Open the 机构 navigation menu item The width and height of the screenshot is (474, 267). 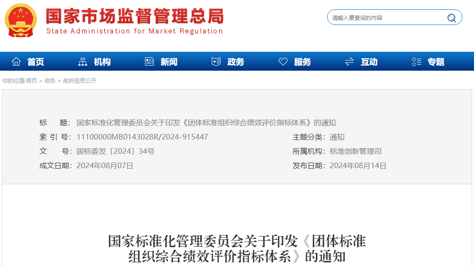102,62
